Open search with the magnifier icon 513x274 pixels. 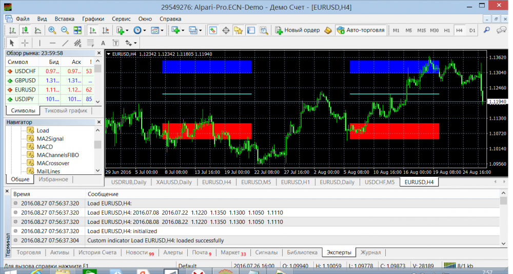point(487,30)
